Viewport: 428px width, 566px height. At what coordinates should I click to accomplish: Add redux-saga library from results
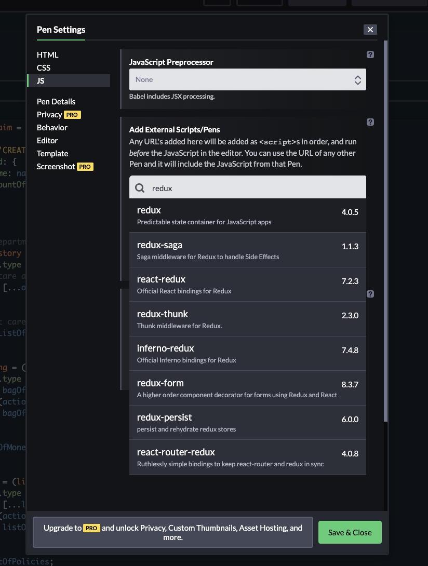(247, 250)
